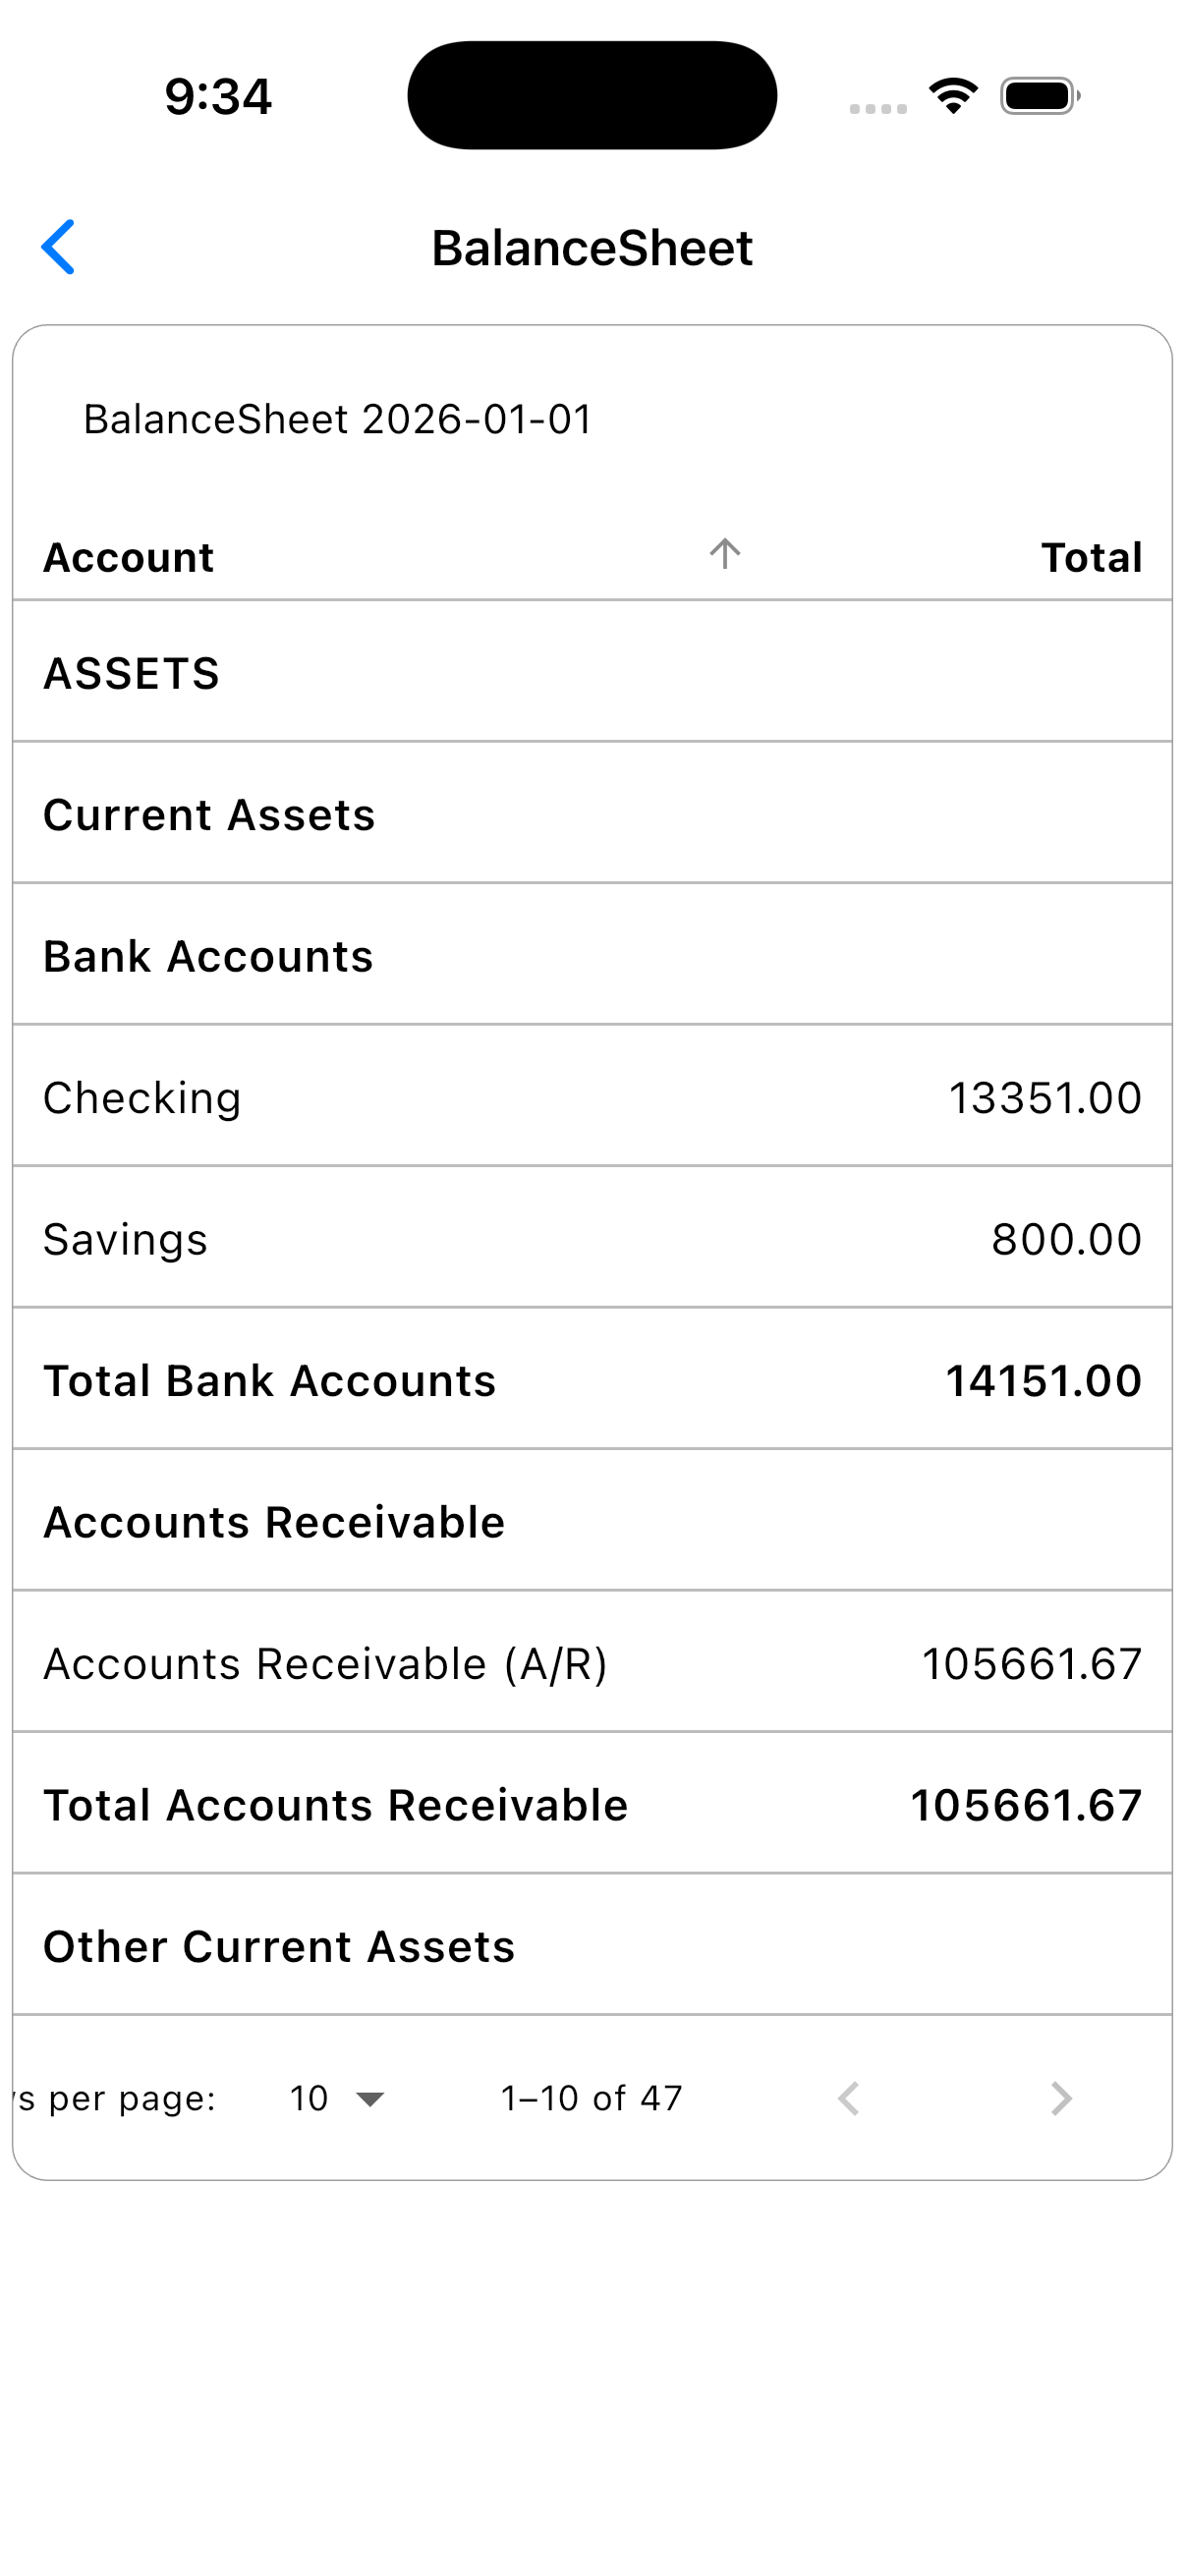Select the Savings account row
The image size is (1185, 2576).
592,1238
